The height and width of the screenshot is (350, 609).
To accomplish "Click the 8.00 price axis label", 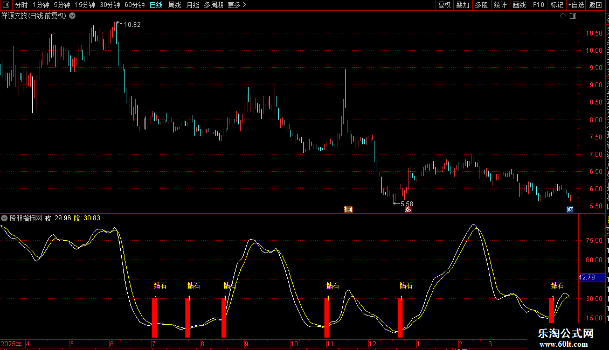I will 596,120.
